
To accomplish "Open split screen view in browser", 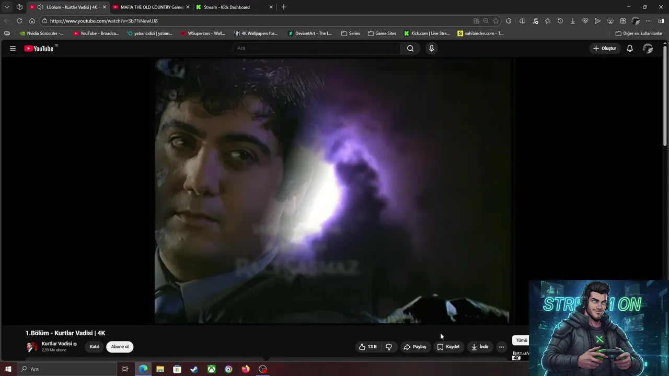I will (x=522, y=21).
